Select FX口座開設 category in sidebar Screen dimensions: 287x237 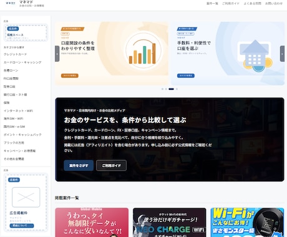click(x=11, y=79)
